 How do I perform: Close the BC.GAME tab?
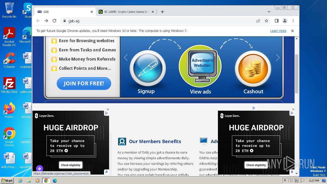click(153, 12)
